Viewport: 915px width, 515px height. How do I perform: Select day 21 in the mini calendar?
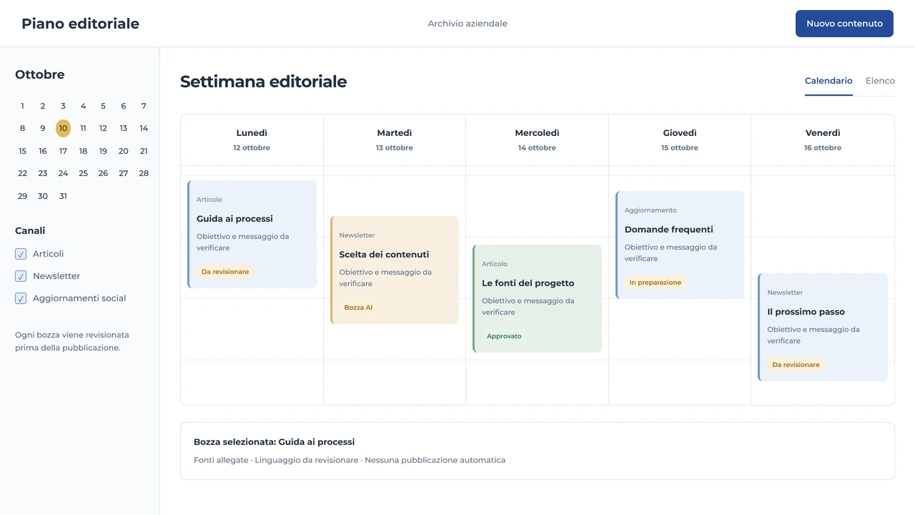click(144, 151)
